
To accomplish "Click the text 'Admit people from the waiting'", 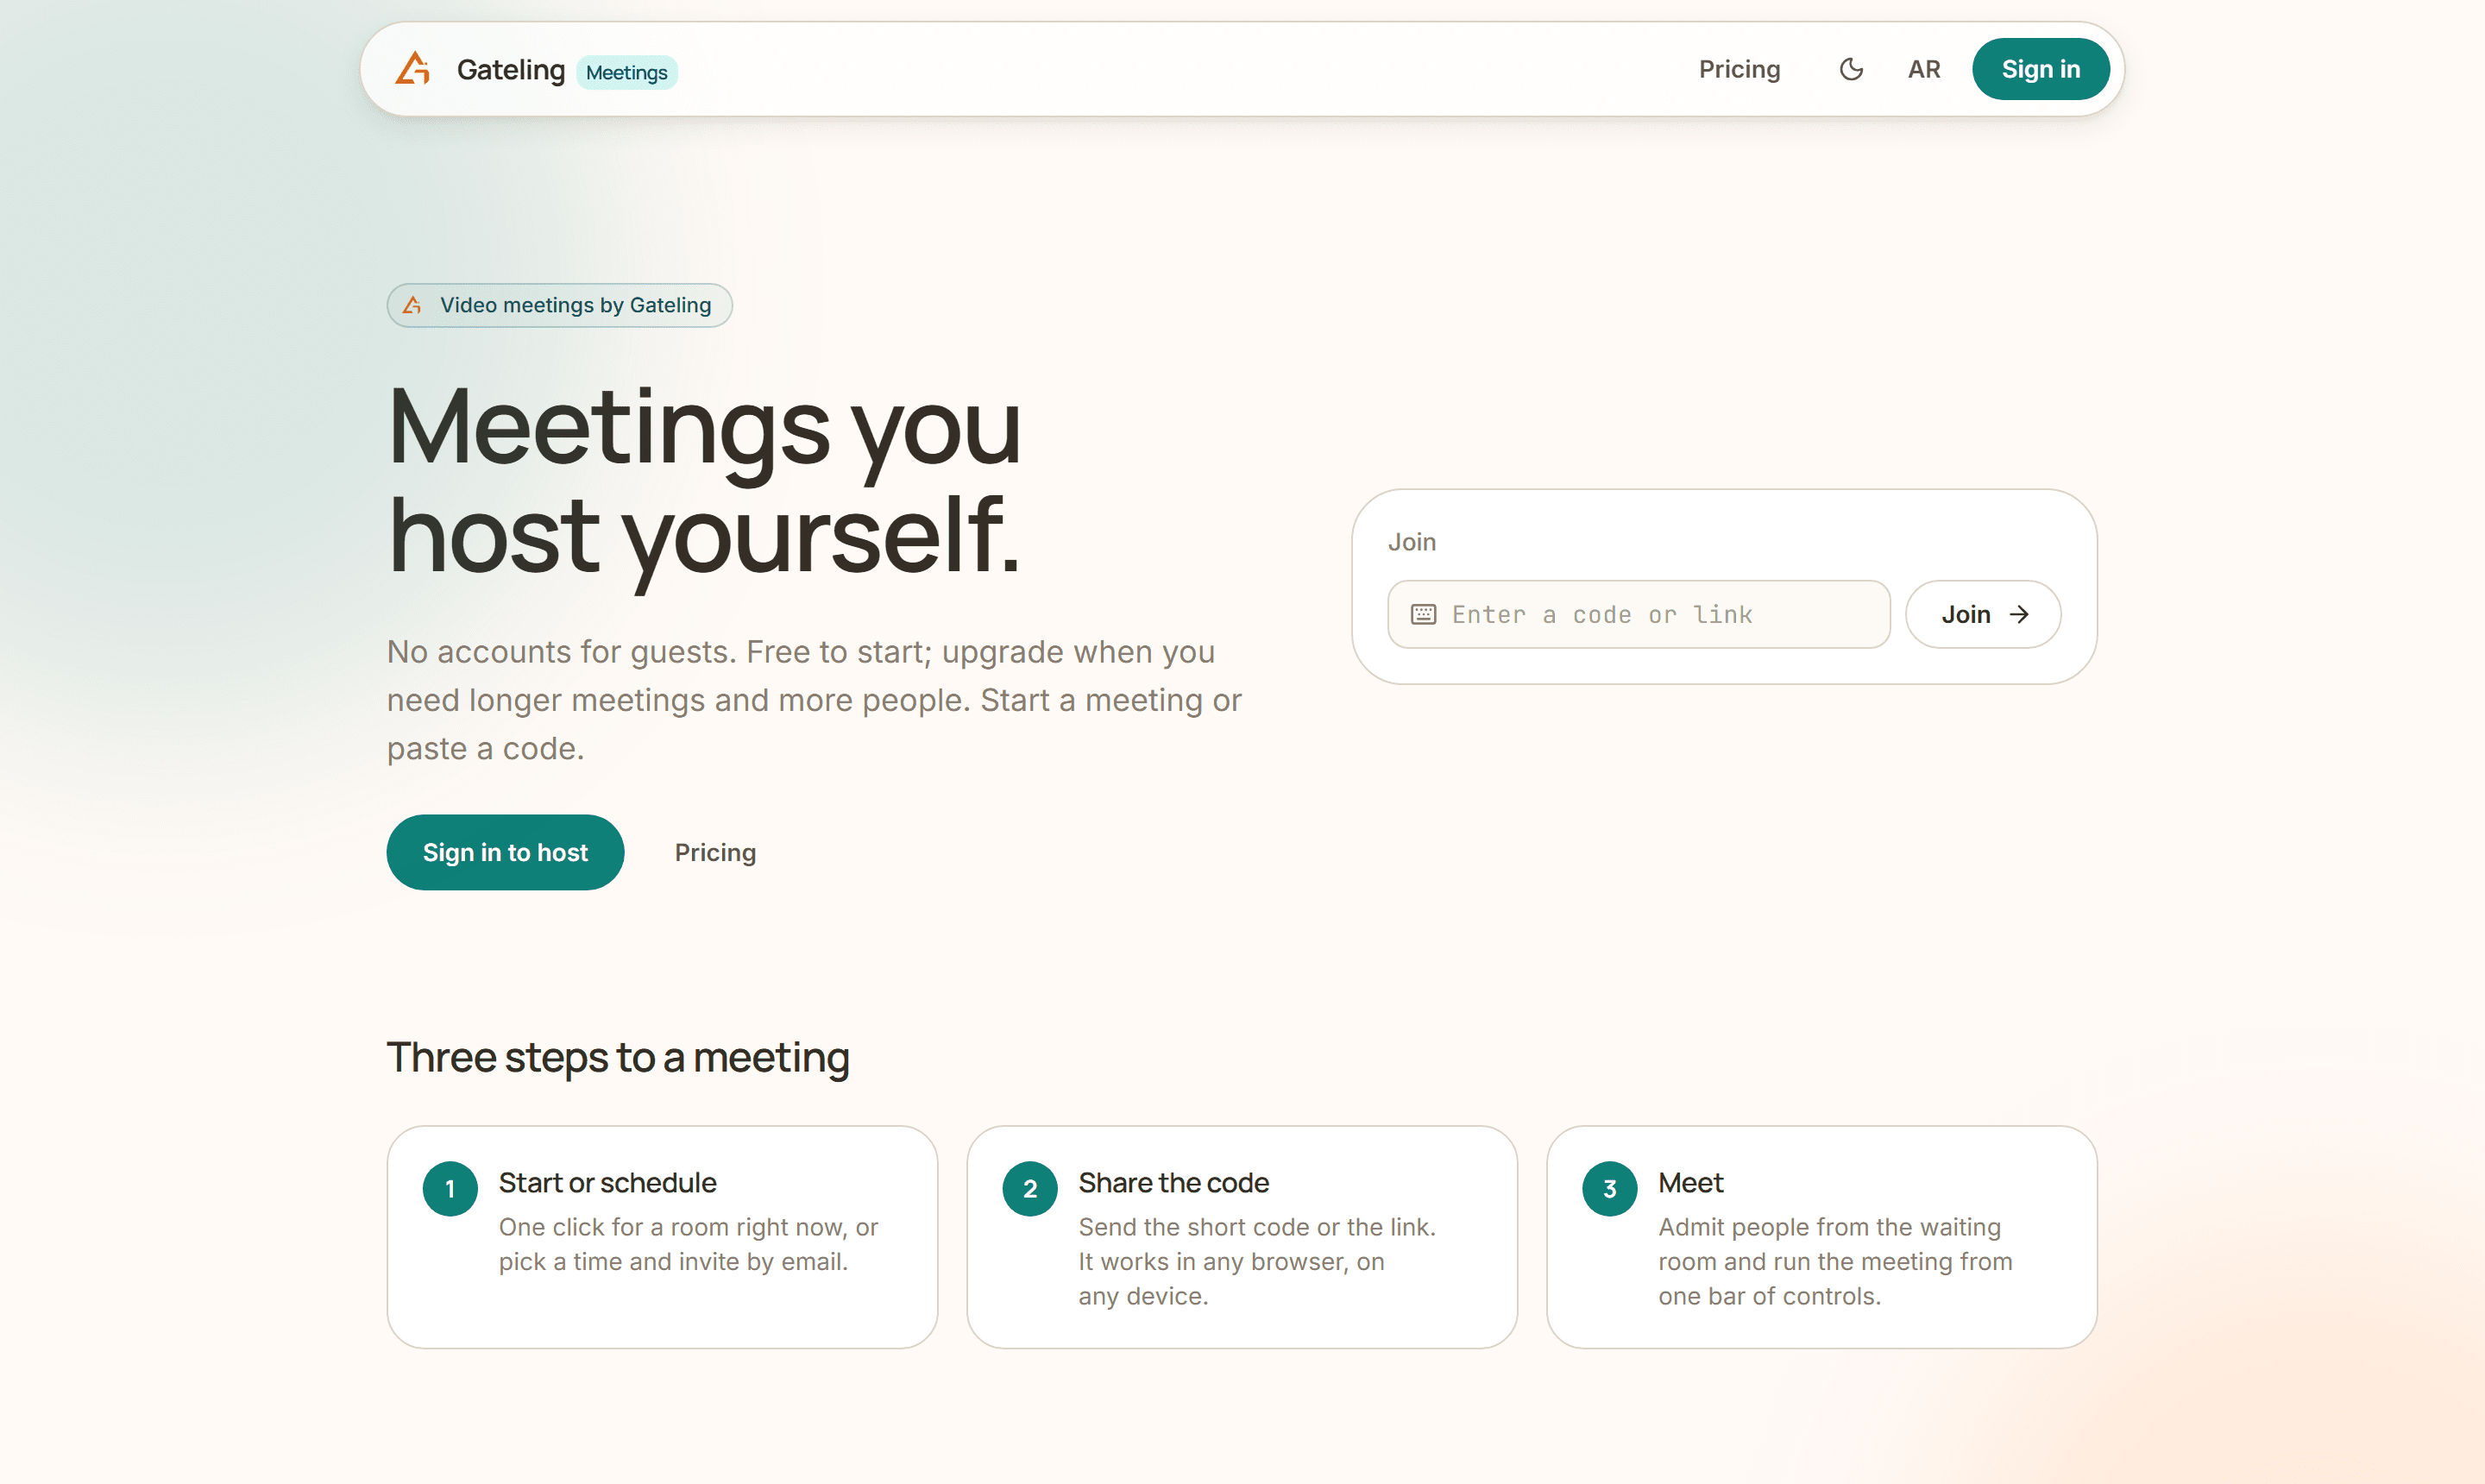I will pos(1829,1226).
